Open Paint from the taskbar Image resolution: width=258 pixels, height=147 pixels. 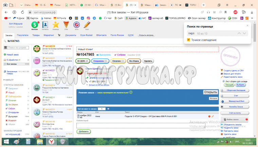[x=17, y=142]
